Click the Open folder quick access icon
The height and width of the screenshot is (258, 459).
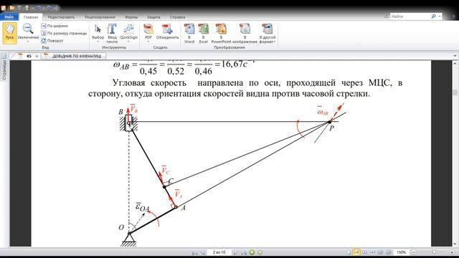pos(12,8)
